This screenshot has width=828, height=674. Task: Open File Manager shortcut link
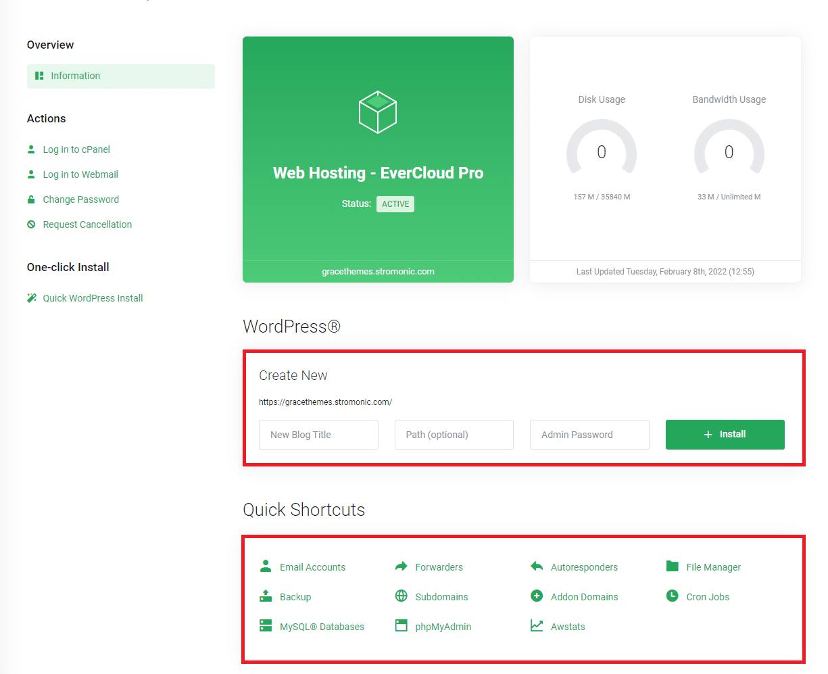(x=714, y=567)
